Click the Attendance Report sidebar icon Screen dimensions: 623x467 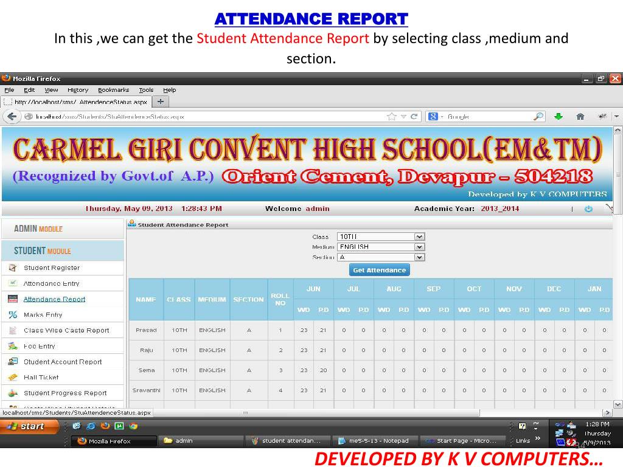13,299
